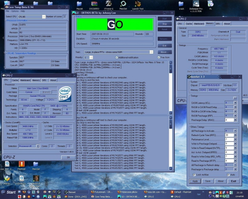Open the MemSet folder icon near FlashGet
The image size is (248, 199).
pyautogui.click(x=36, y=166)
